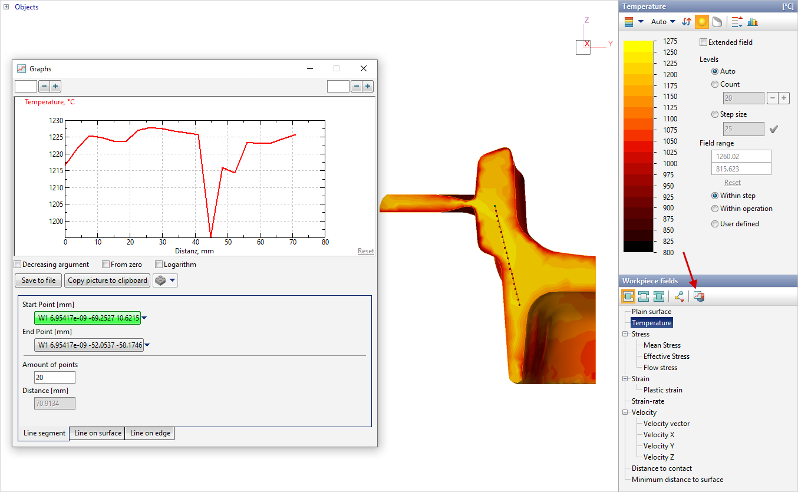Screen dimensions: 798x492
Task: Click Copy picture to clipboard button
Action: click(x=107, y=280)
